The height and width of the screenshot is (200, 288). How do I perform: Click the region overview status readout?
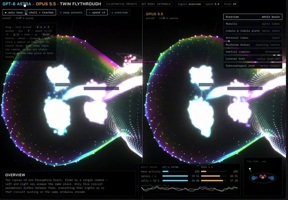pos(189,4)
